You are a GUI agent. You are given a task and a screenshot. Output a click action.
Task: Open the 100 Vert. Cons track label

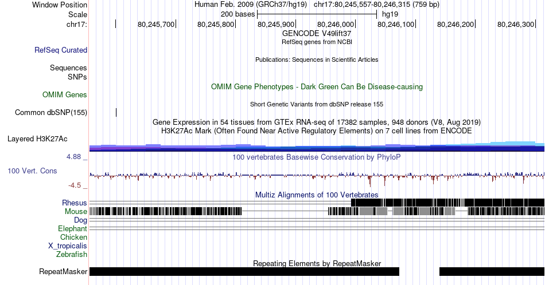(x=32, y=171)
